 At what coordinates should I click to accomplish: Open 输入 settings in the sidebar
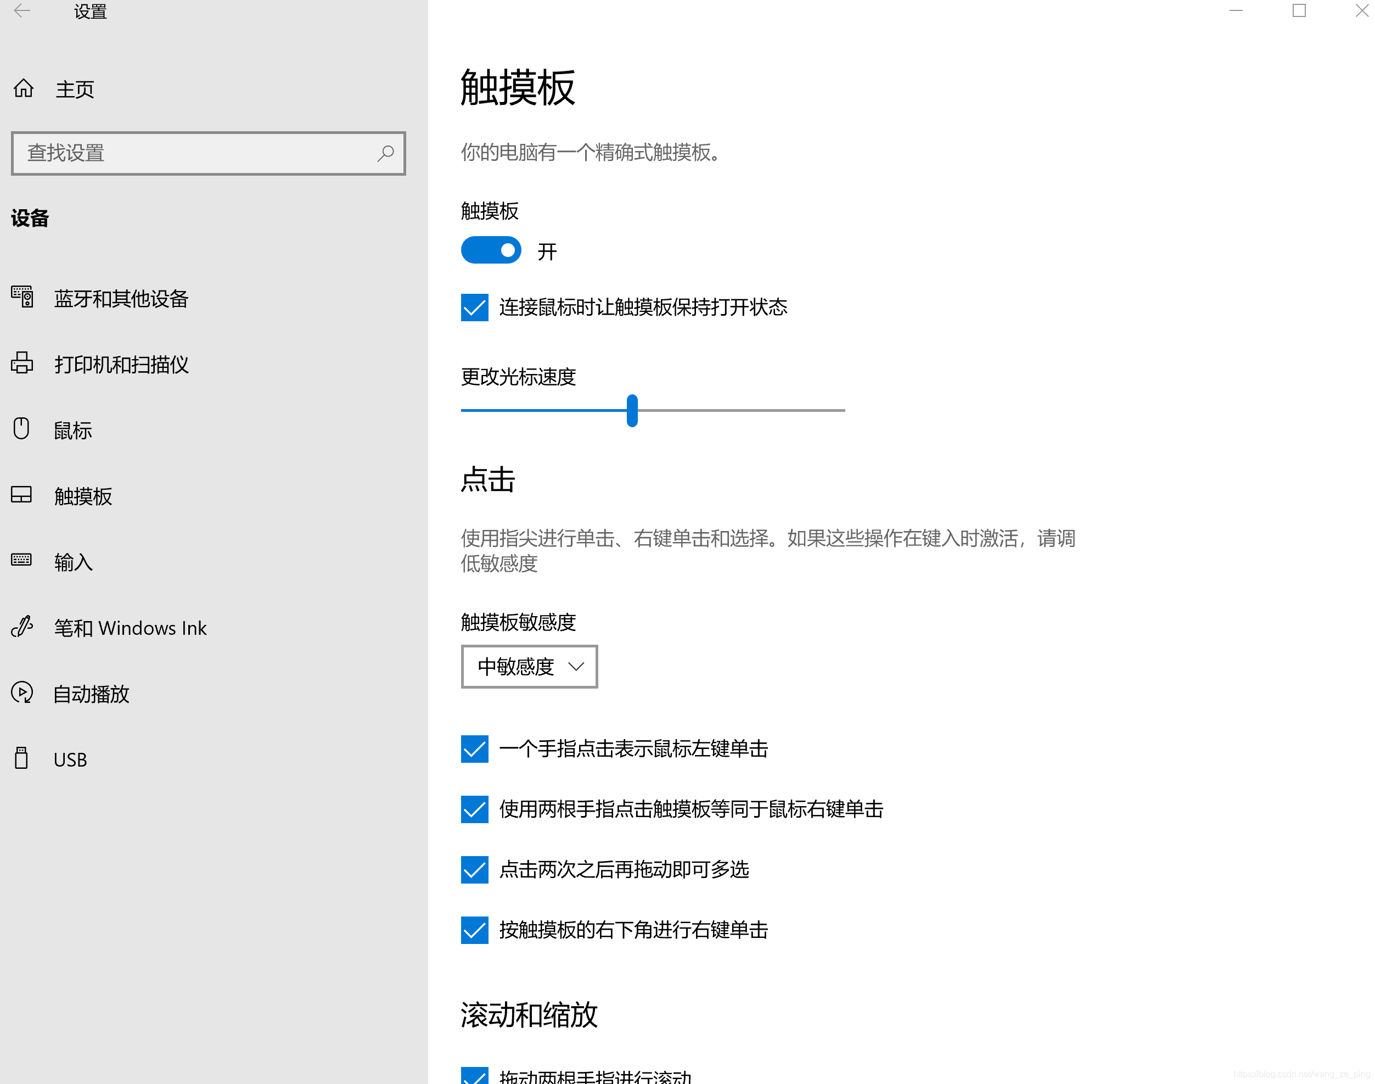[74, 562]
